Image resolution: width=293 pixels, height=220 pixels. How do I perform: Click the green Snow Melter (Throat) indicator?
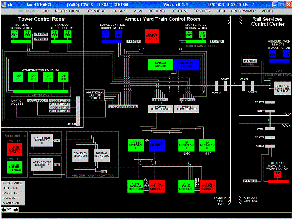(14, 168)
